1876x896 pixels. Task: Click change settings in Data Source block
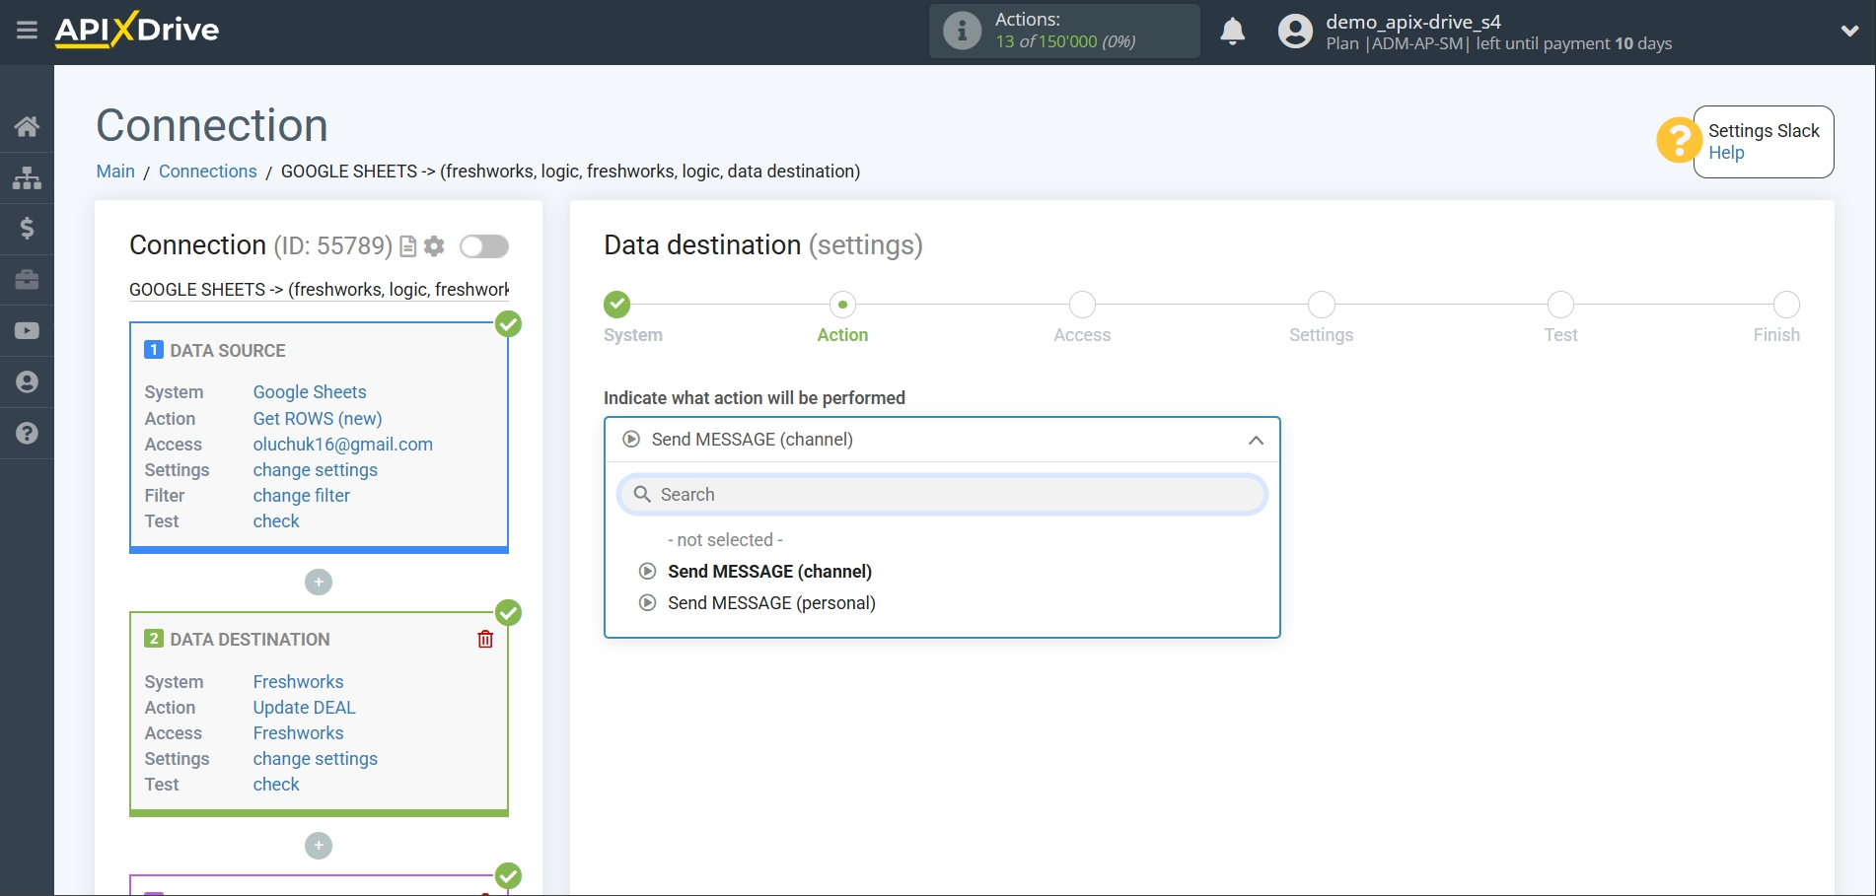[316, 470]
